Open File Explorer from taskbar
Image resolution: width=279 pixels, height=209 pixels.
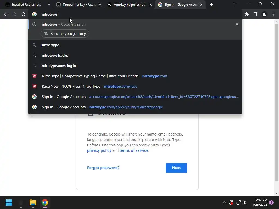tap(33, 202)
